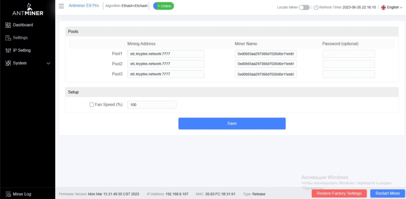
Task: Click the Miner Log icon
Action: tap(8, 194)
